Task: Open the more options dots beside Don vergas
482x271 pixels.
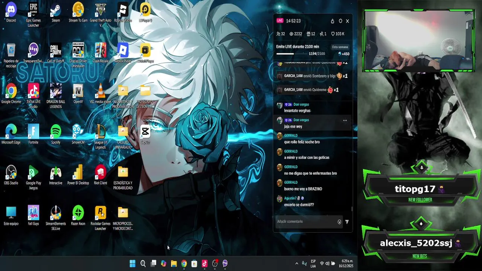Action: tap(345, 120)
